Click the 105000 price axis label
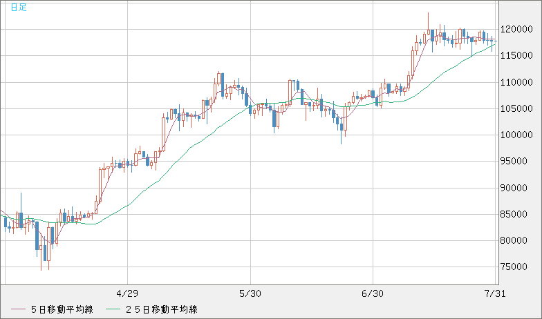The image size is (542, 319). 516,108
